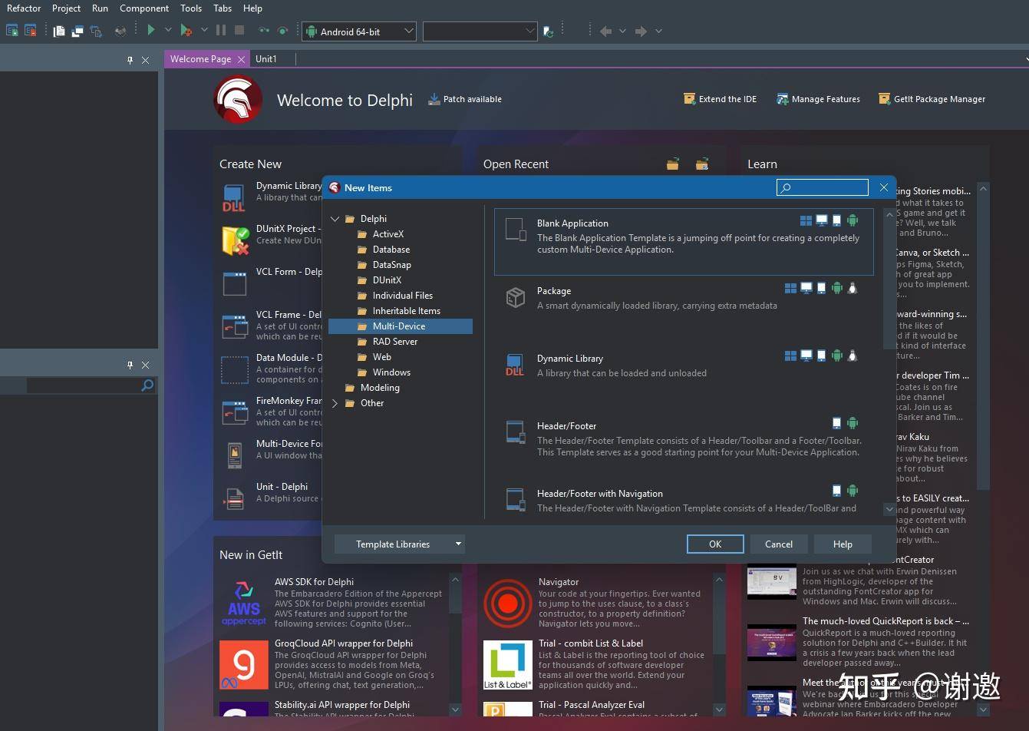1029x731 pixels.
Task: Open the Tools menu
Action: point(191,8)
